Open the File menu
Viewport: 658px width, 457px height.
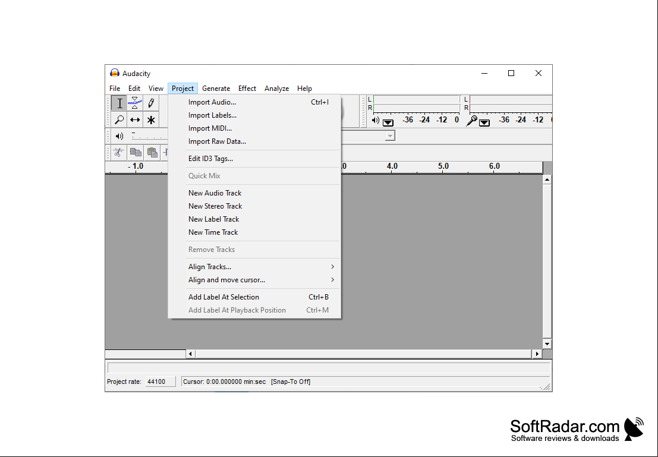pyautogui.click(x=115, y=88)
